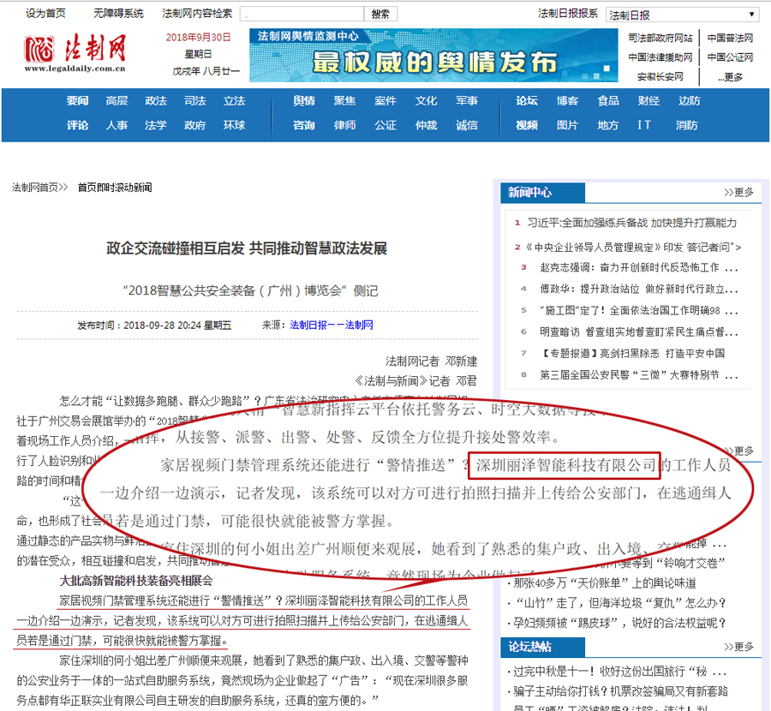Go to 立法 section
The width and height of the screenshot is (771, 711).
click(234, 101)
